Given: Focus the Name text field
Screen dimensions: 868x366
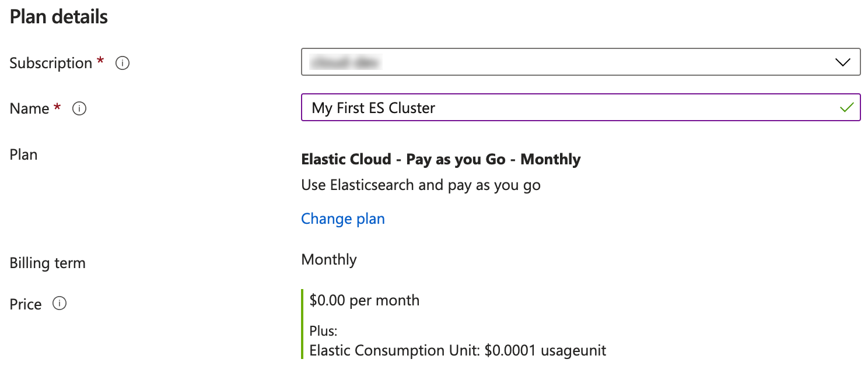Looking at the screenshot, I should click(x=581, y=107).
